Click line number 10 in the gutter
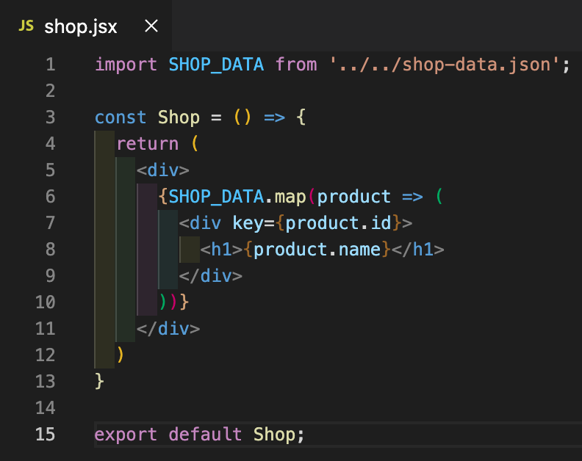 point(46,302)
